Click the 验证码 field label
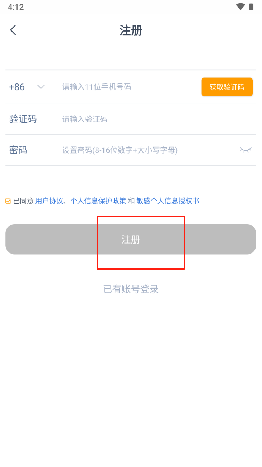 coord(23,119)
